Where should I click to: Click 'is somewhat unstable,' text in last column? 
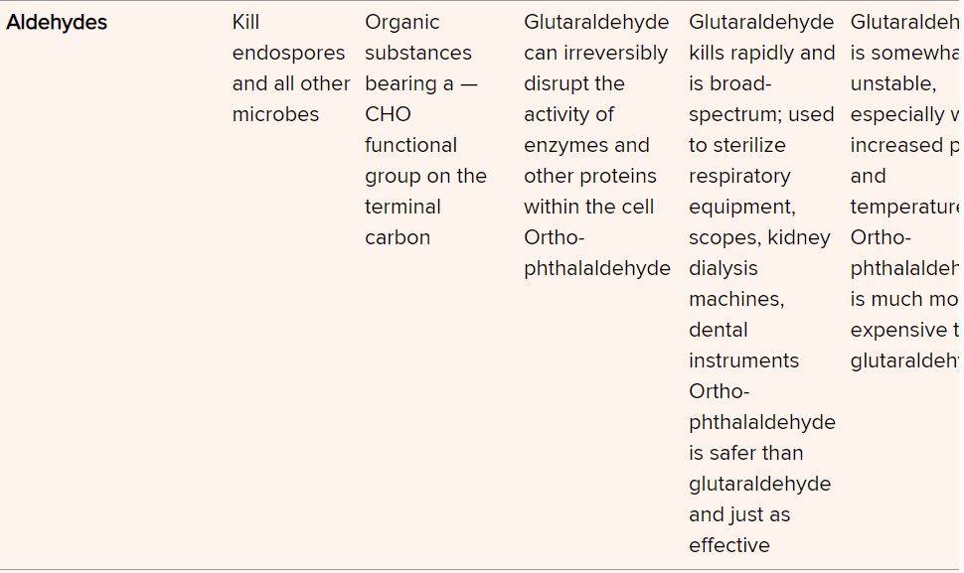(x=906, y=69)
